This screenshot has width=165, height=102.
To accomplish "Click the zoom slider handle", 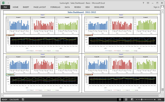I will click(x=142, y=99).
